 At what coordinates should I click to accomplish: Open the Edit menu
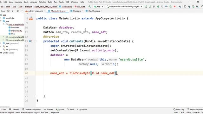pos(5,2)
